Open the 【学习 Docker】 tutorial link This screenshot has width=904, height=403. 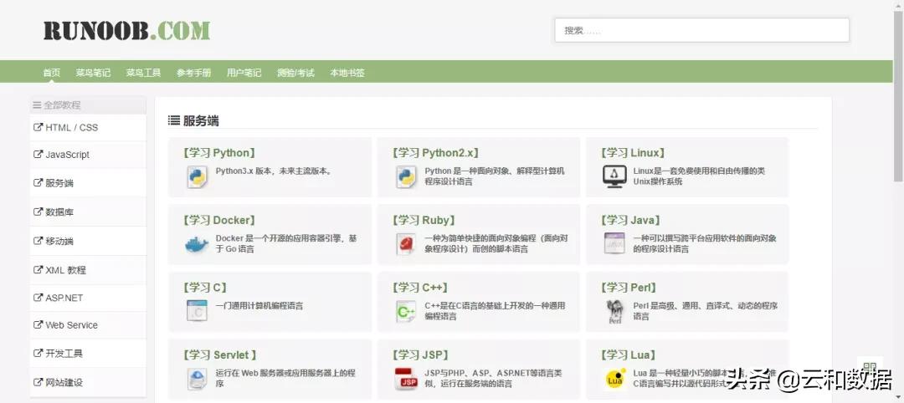pyautogui.click(x=219, y=221)
